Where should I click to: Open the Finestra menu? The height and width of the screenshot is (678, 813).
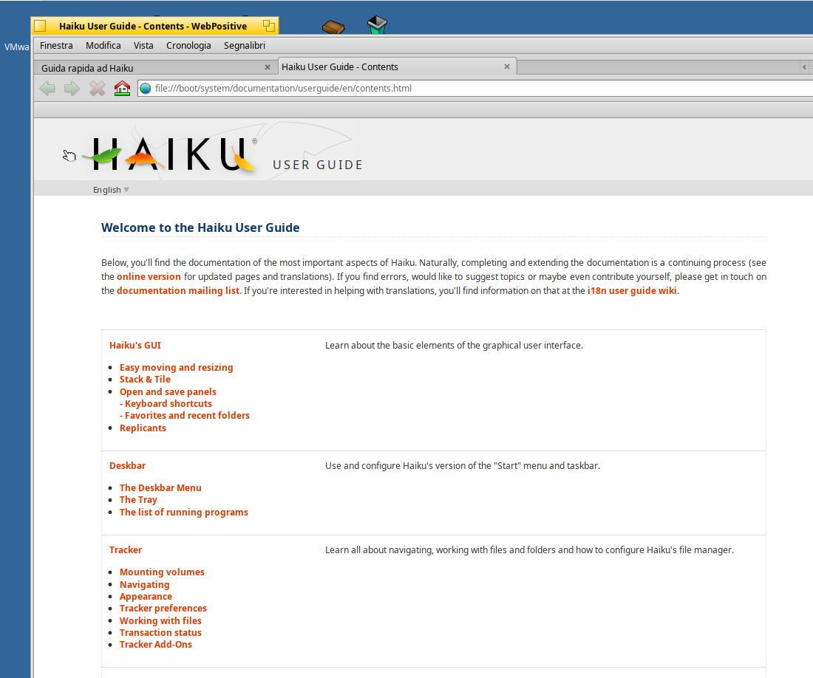coord(56,46)
